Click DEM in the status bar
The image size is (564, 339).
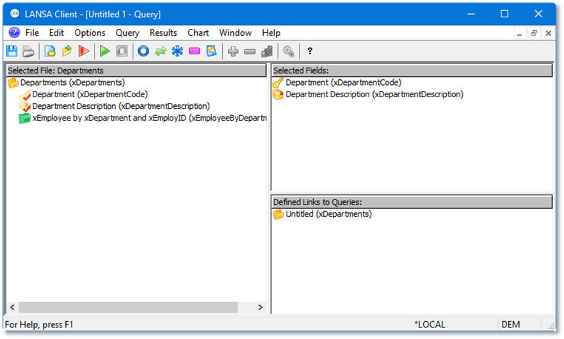(x=510, y=325)
